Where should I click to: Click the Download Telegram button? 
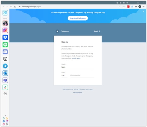point(78,18)
